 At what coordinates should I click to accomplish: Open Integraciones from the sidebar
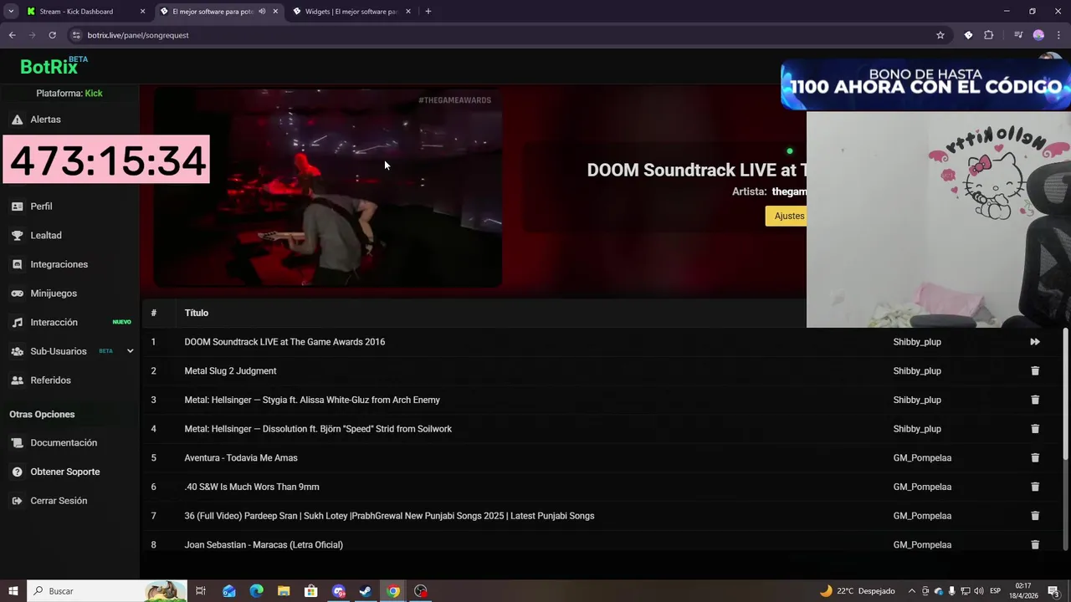59,264
